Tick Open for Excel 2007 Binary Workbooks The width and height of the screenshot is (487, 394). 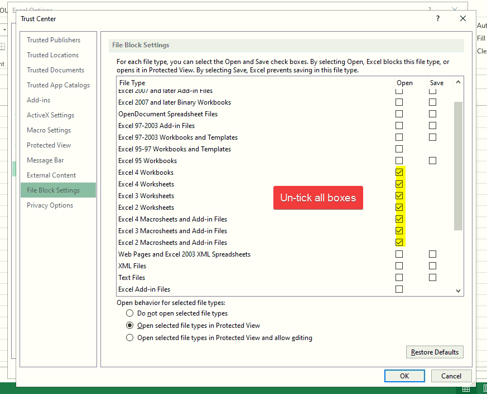click(x=399, y=102)
